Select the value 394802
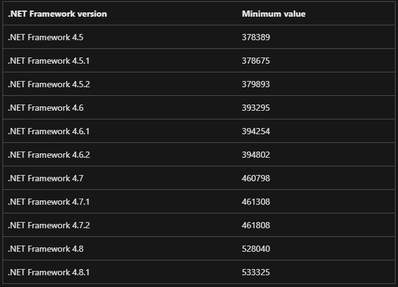This screenshot has height=287, width=398. click(x=256, y=155)
